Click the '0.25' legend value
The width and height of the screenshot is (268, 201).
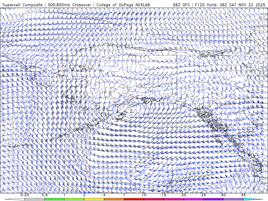pos(25,195)
